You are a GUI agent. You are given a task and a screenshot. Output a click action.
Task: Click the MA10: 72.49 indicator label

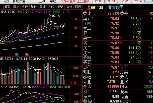click(25, 12)
